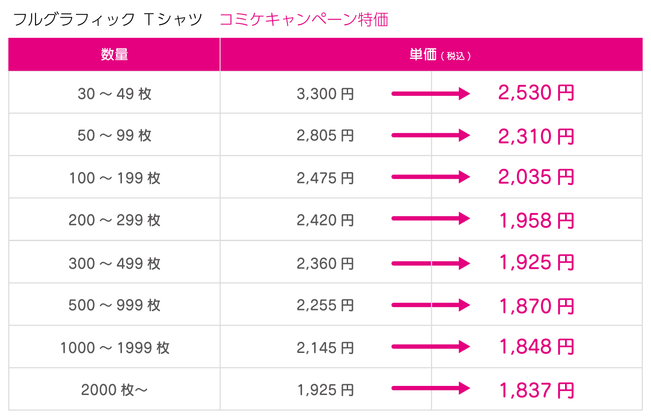Click the arrow pointing to 2,035円

pos(430,177)
